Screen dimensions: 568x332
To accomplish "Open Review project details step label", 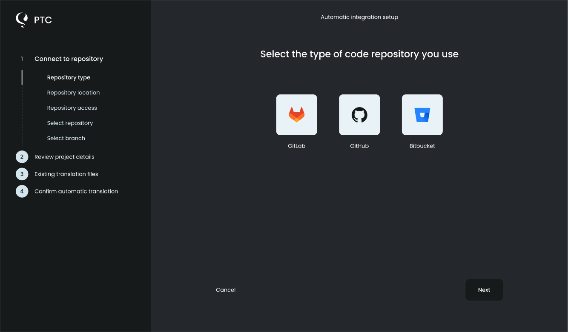I will tap(64, 157).
